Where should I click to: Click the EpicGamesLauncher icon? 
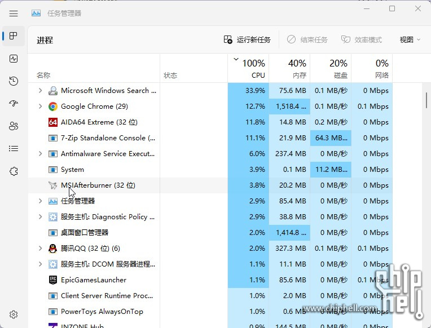(x=53, y=280)
